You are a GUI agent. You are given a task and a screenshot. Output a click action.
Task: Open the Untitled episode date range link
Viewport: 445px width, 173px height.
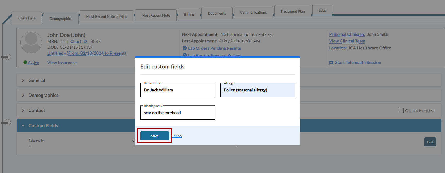(87, 53)
